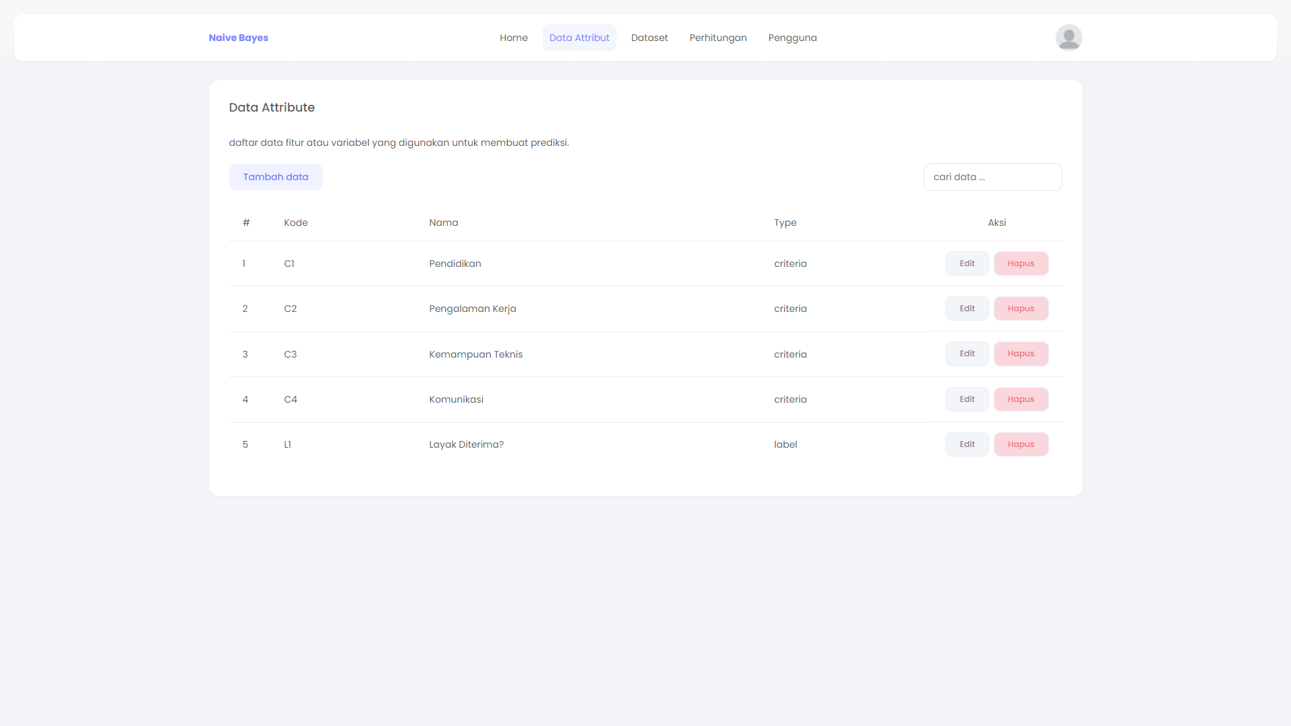Click the Pendidikan name cell
Viewport: 1291px width, 726px height.
coord(455,264)
